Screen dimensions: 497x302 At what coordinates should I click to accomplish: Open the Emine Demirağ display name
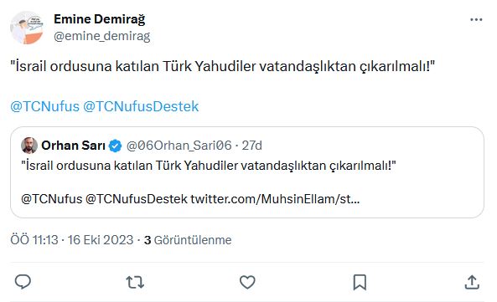[x=100, y=19]
